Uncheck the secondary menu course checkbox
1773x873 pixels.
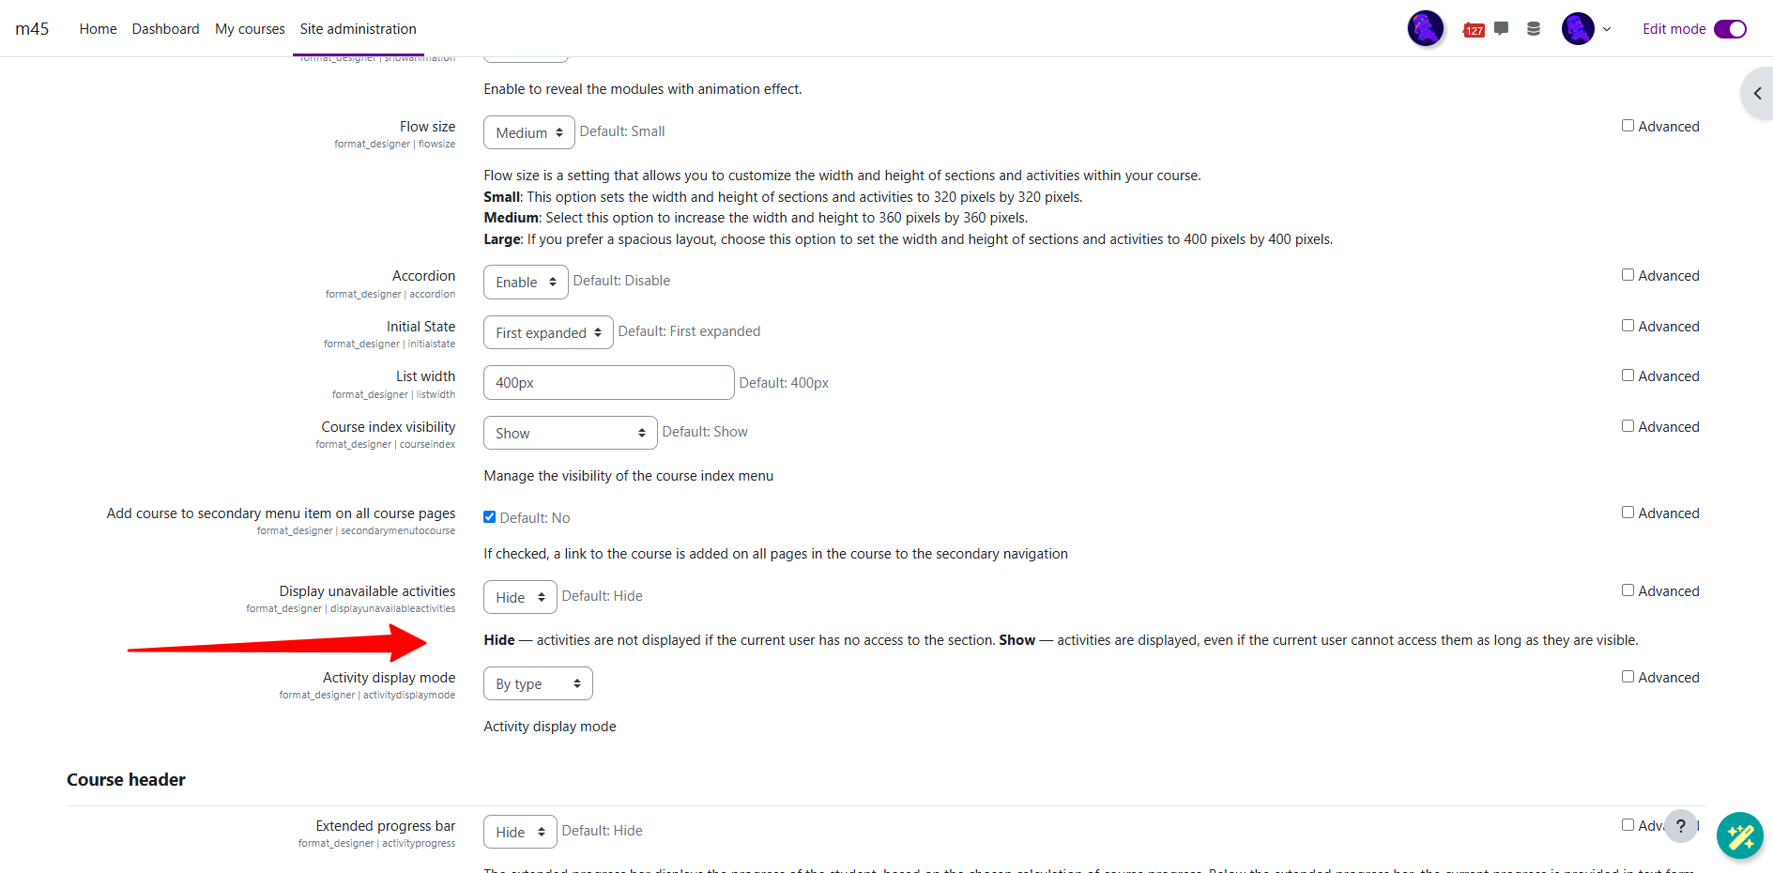tap(490, 517)
